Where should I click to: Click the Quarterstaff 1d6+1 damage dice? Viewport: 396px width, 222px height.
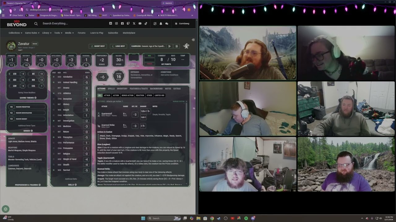click(145, 111)
